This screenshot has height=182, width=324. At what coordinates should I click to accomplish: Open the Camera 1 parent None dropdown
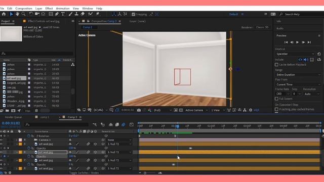[119, 140]
